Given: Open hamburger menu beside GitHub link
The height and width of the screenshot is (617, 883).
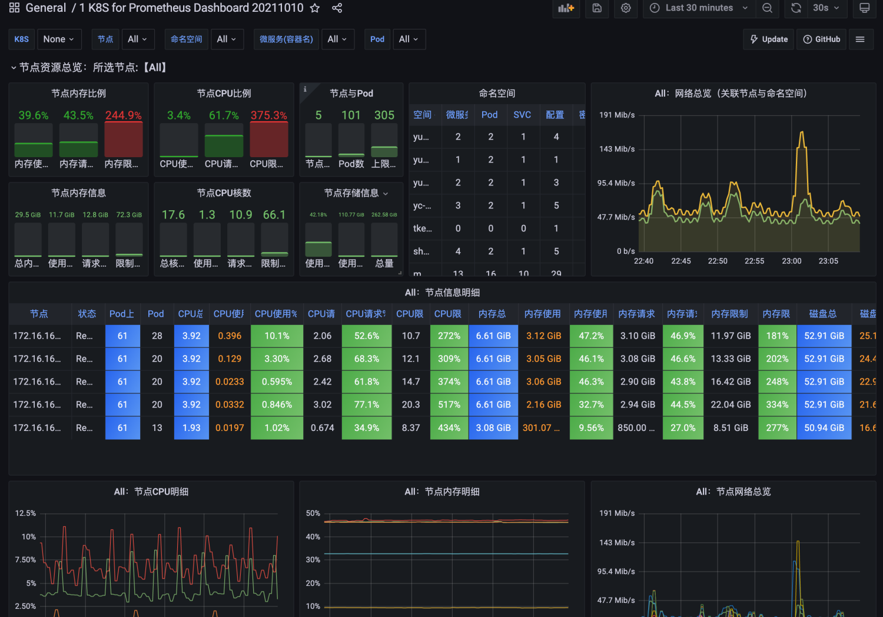Looking at the screenshot, I should [860, 39].
